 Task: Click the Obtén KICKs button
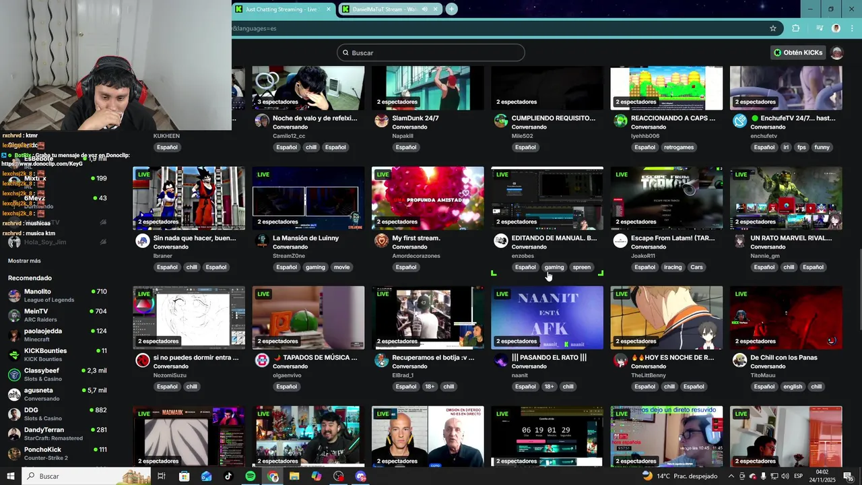click(x=798, y=53)
